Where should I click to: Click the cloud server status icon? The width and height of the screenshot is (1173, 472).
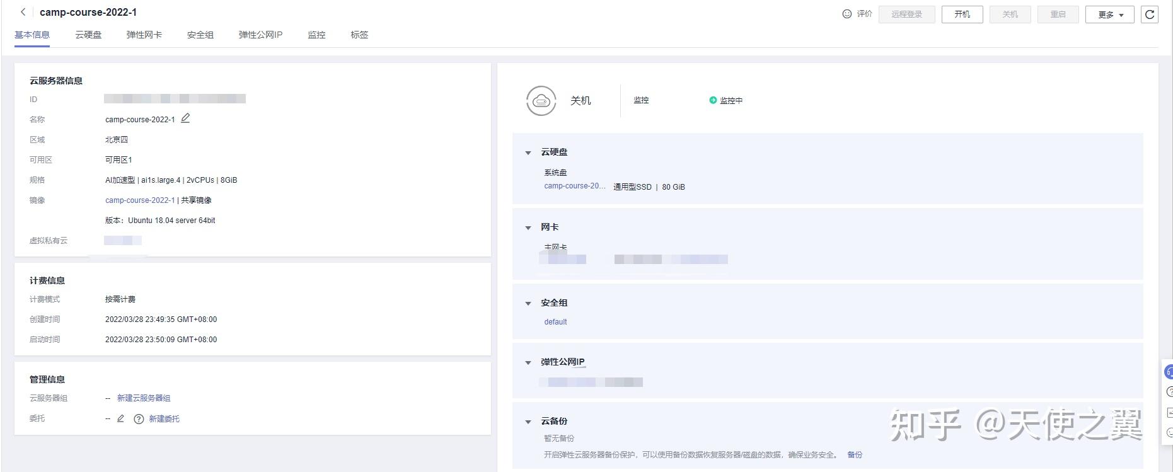[541, 101]
